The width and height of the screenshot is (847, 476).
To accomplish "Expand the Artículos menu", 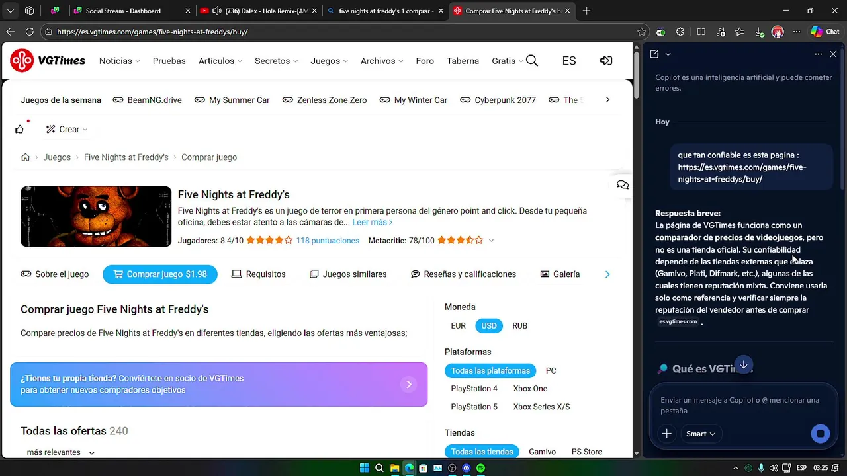I will pyautogui.click(x=220, y=61).
